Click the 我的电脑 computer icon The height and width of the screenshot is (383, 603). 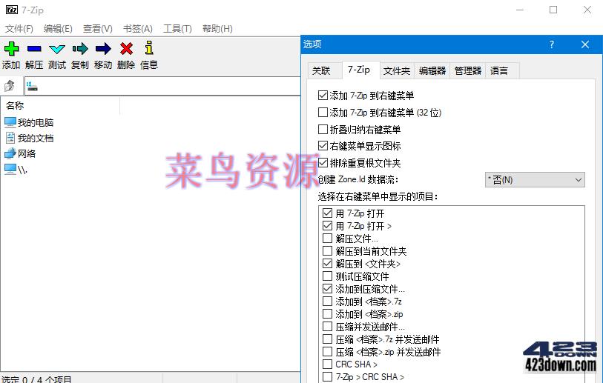pyautogui.click(x=10, y=122)
